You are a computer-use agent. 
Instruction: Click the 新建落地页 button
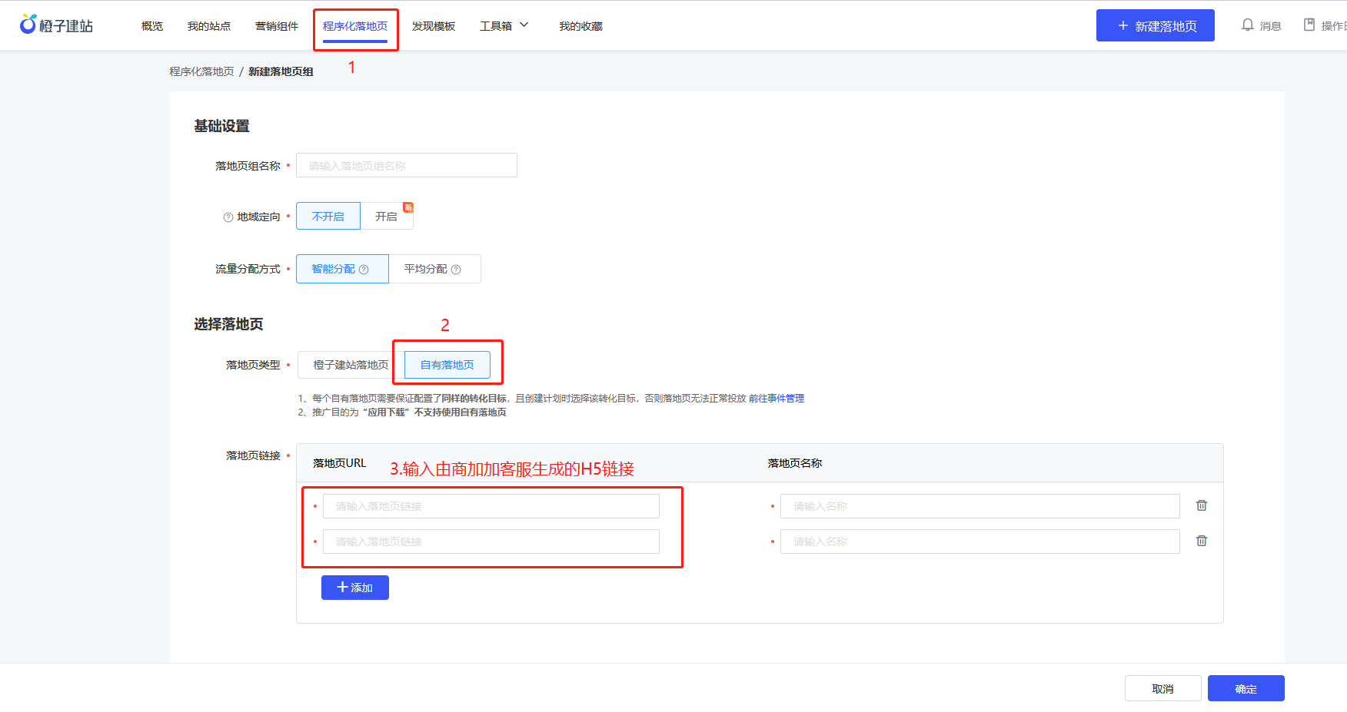[x=1156, y=25]
